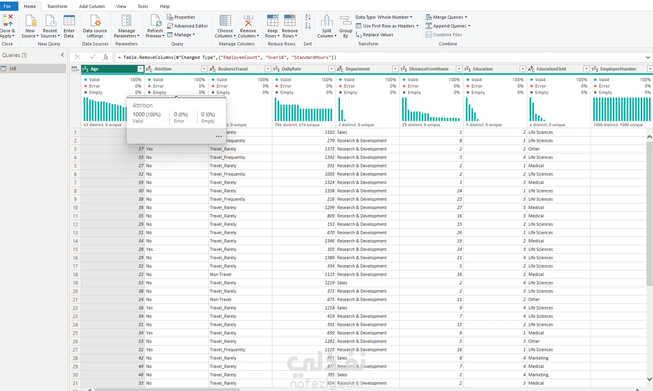Viewport: 653px width, 391px height.
Task: Click the Manage Parameters icon
Action: click(x=127, y=20)
